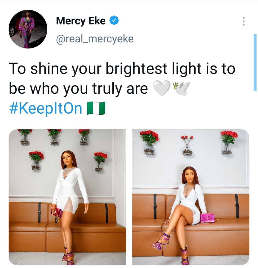Screen dimensions: 258x268
Task: Click the pink handbag on the sofa in the right photo
Action: [207, 218]
